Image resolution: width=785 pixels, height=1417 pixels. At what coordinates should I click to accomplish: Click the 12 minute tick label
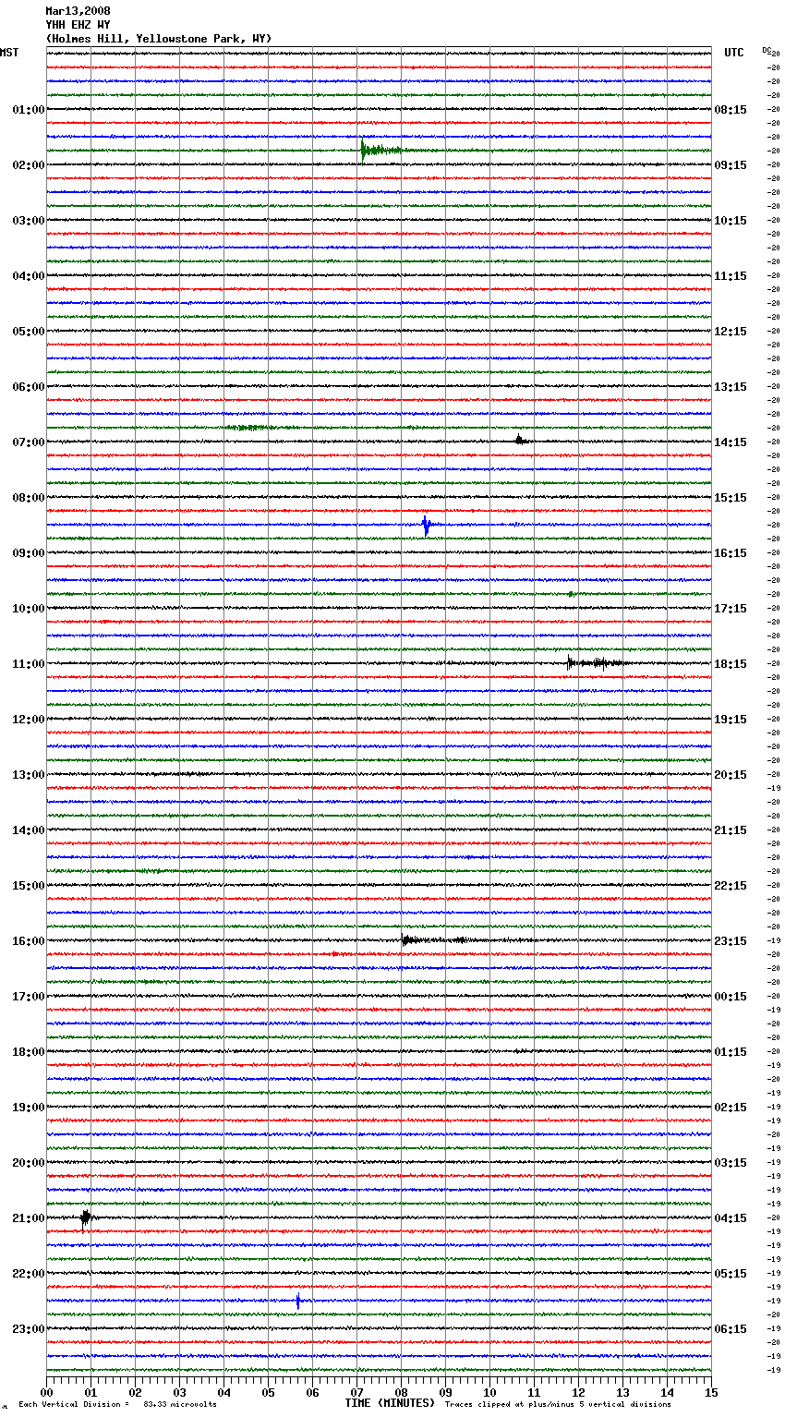(x=578, y=1392)
